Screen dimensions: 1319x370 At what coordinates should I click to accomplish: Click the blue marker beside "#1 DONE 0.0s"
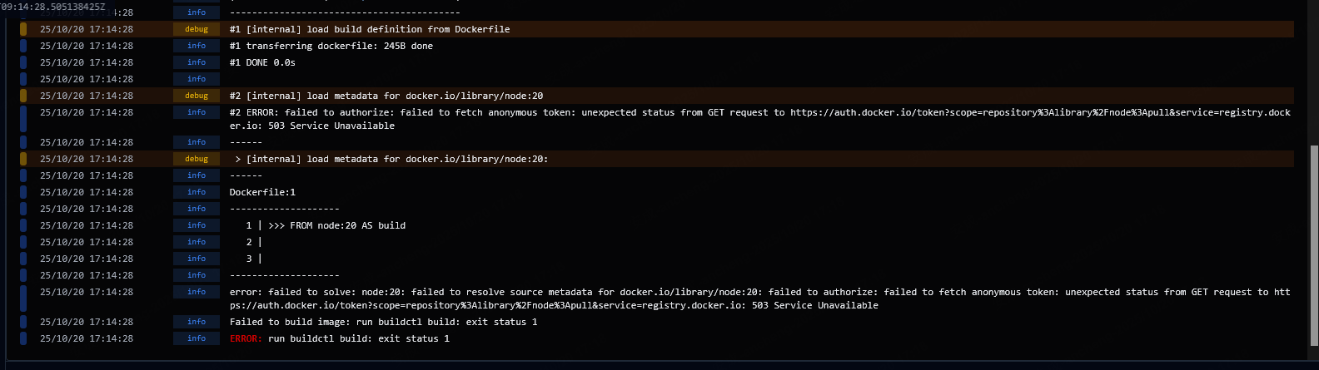[23, 62]
